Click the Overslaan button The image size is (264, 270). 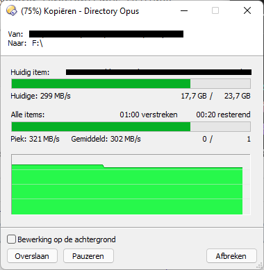pos(32,256)
